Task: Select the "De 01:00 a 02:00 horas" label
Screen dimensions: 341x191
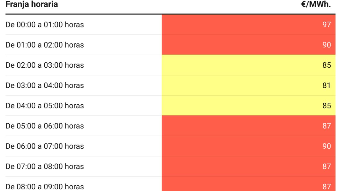Action: click(45, 45)
